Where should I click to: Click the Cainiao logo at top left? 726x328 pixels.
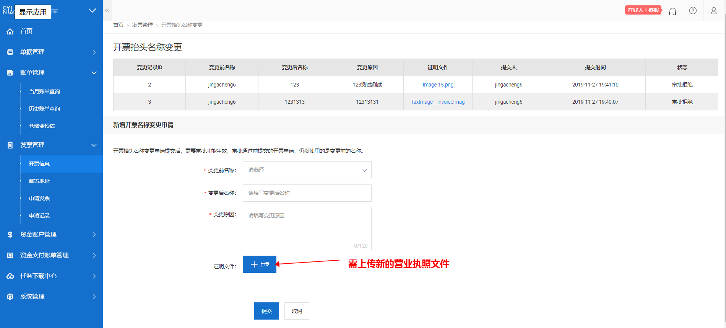[x=8, y=10]
